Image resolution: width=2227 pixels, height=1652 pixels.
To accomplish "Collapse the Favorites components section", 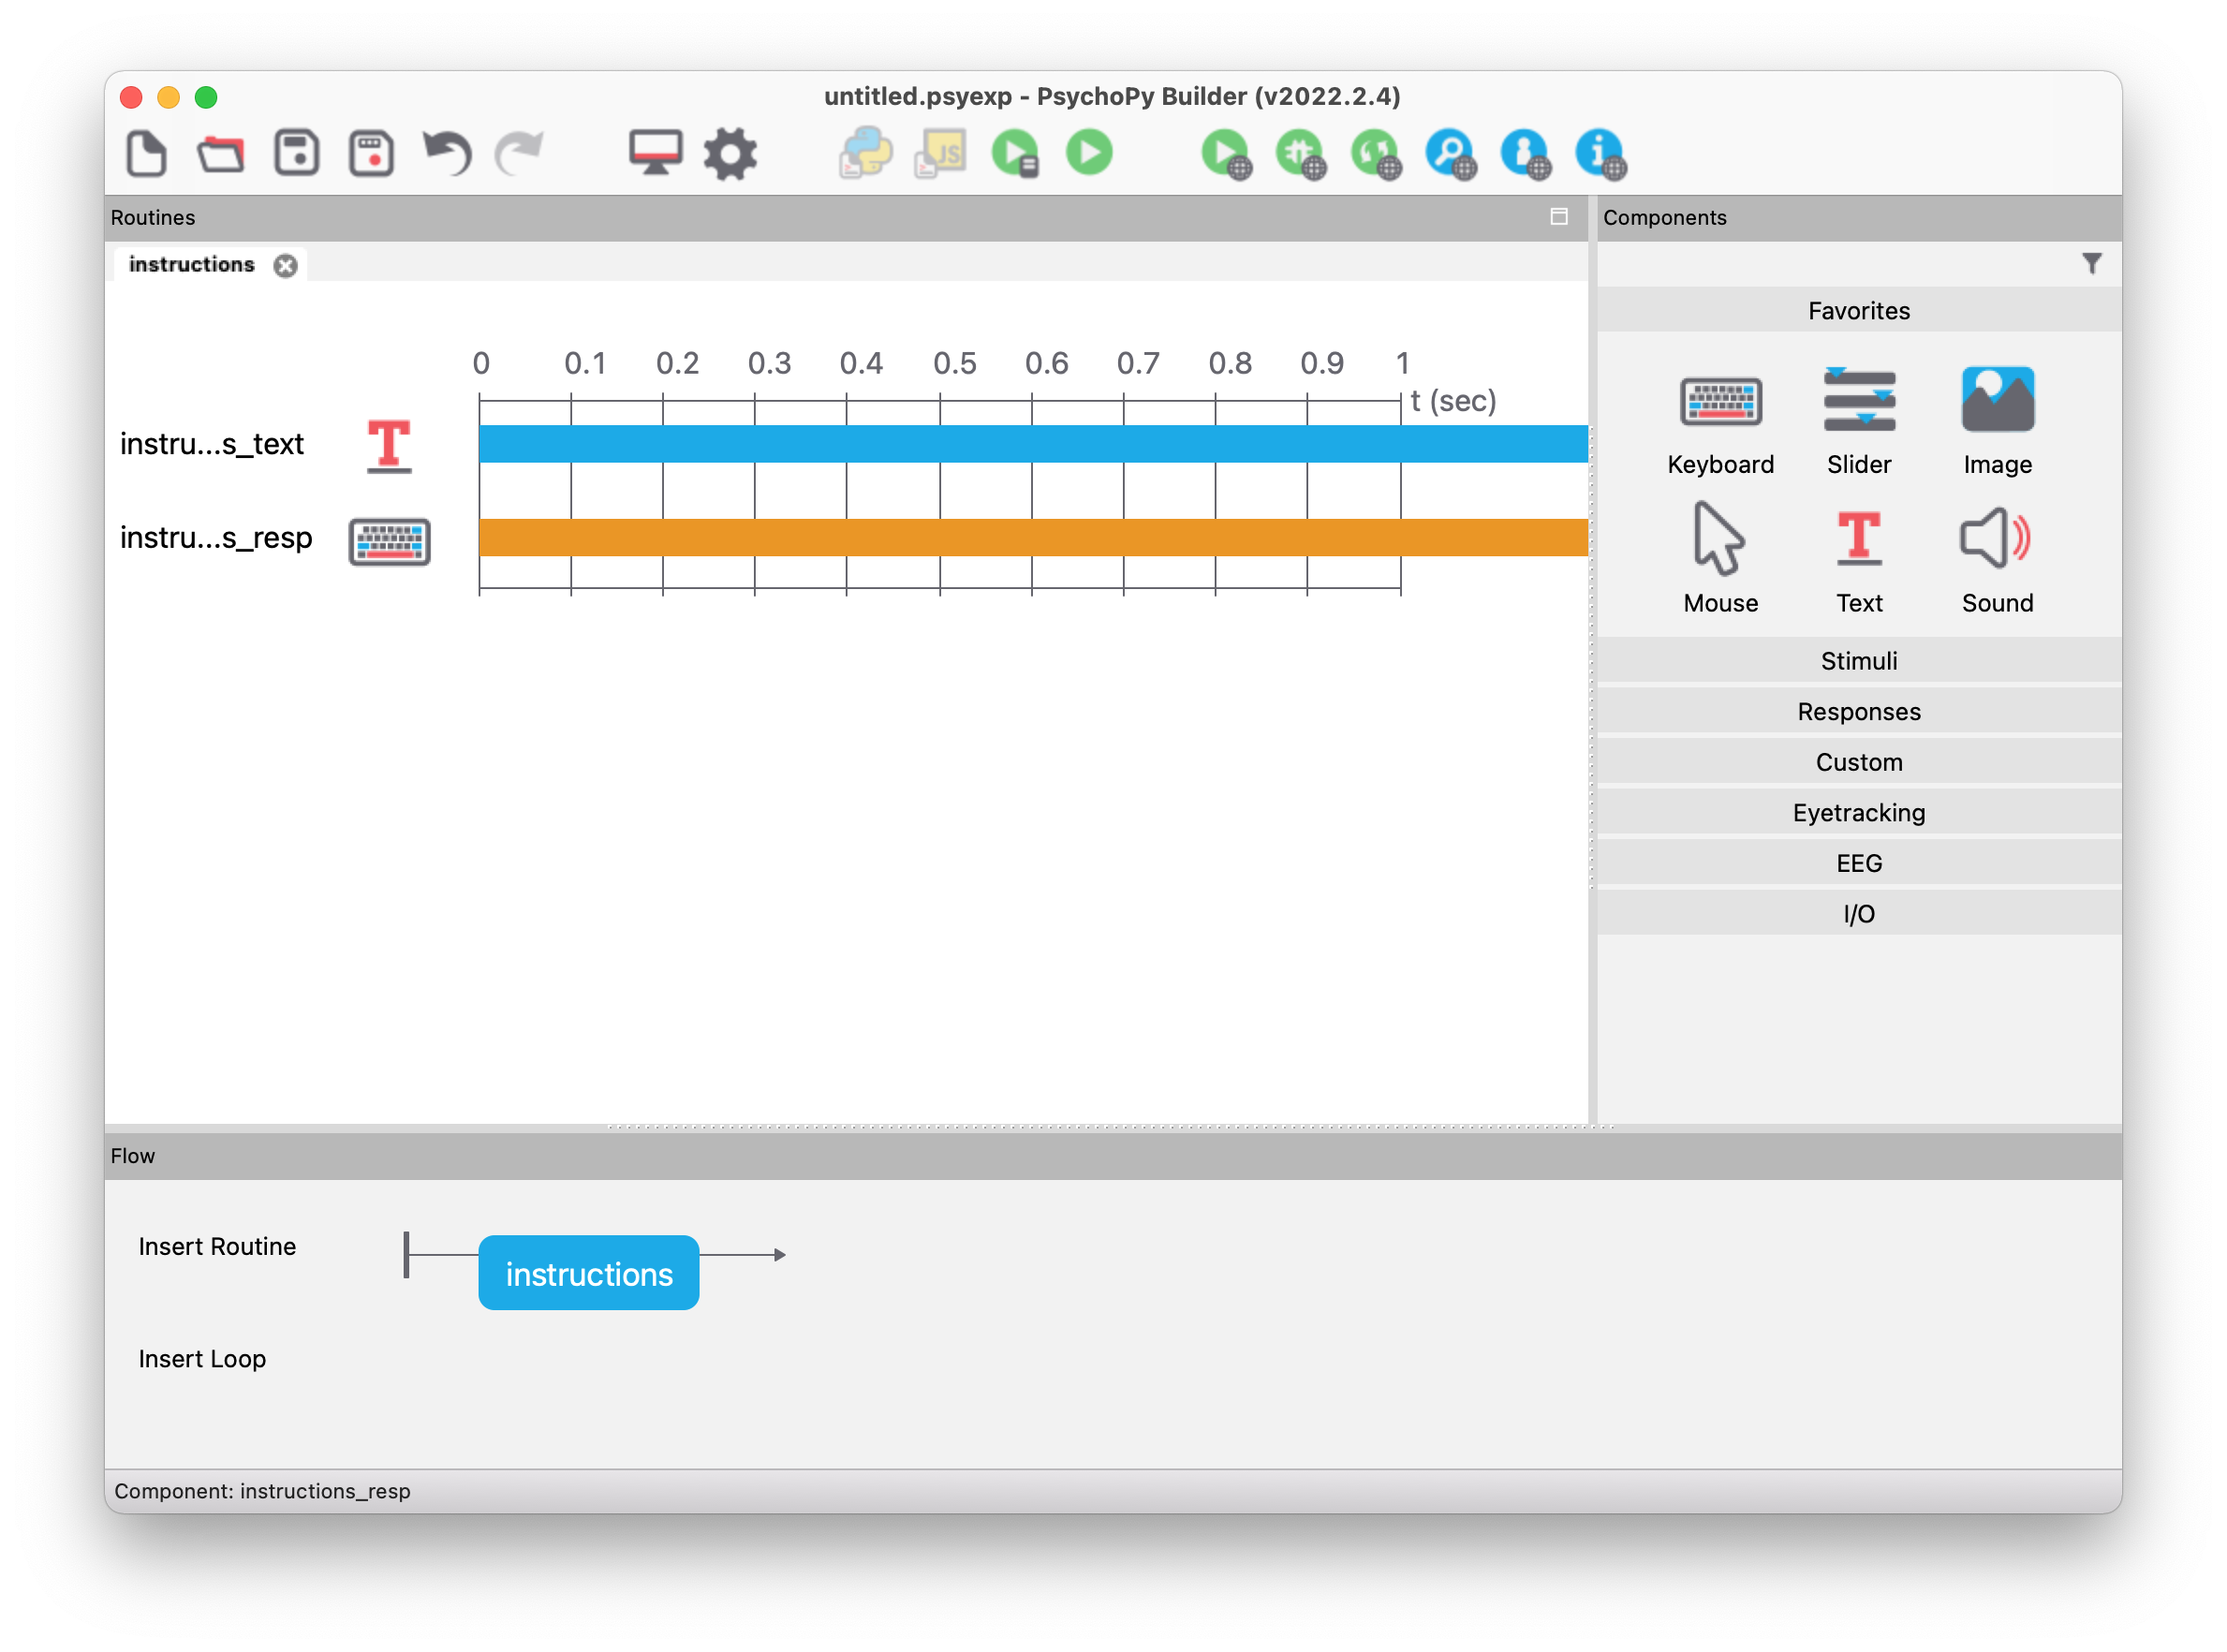I will (x=1858, y=311).
